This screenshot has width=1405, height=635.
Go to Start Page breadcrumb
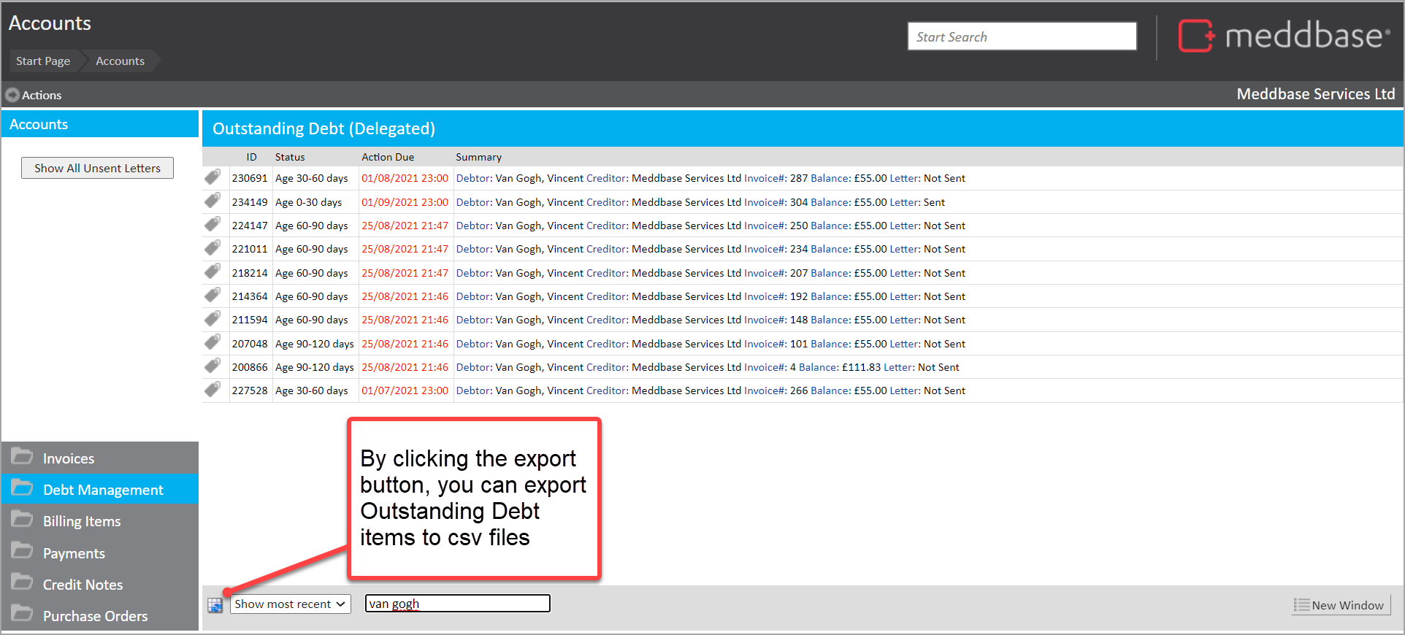(43, 61)
